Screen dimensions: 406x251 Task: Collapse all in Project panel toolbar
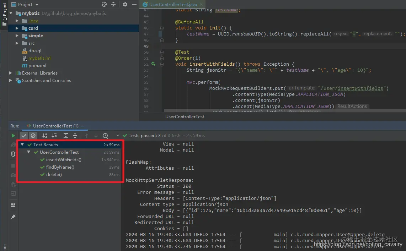[113, 4]
